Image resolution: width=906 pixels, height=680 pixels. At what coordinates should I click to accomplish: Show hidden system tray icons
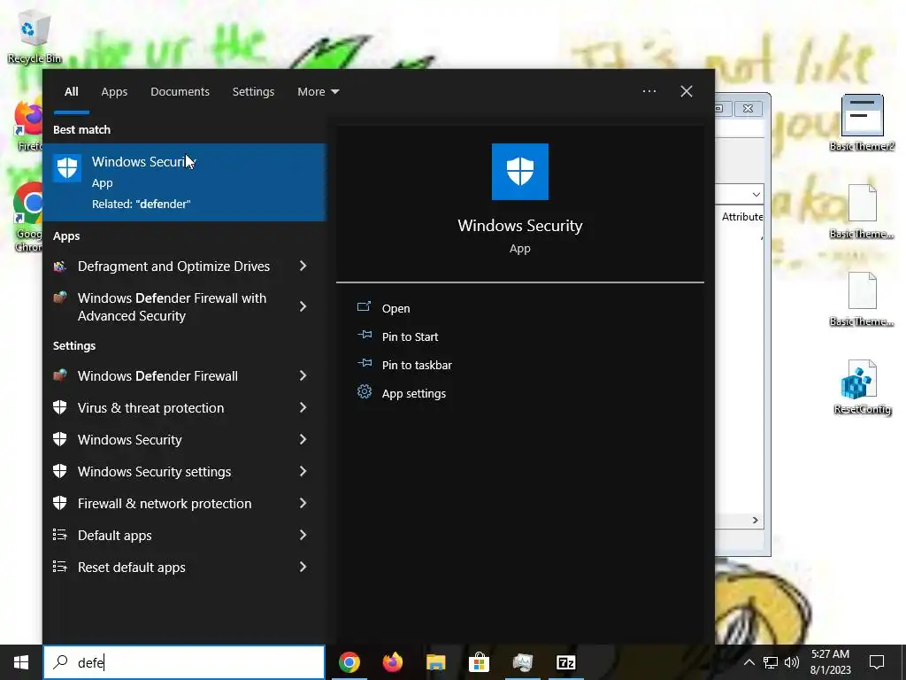[x=749, y=662]
